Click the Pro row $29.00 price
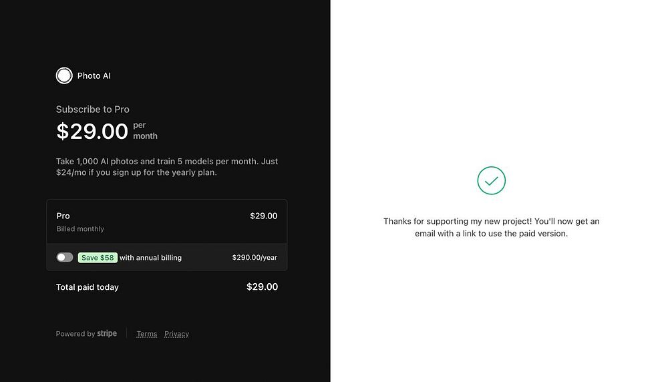 coord(263,216)
